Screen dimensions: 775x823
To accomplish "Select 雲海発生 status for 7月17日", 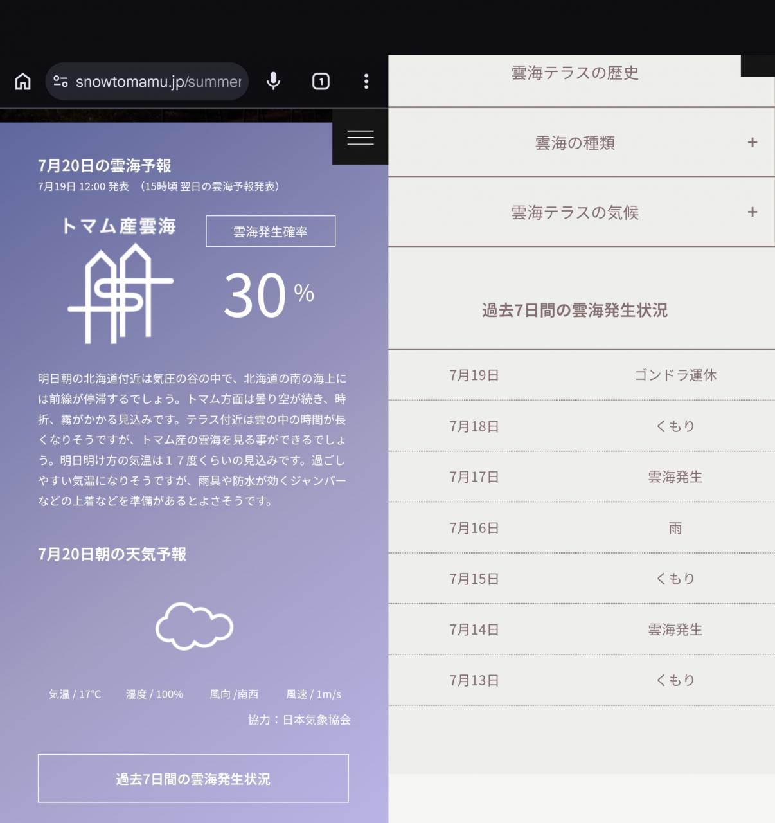I will point(675,477).
